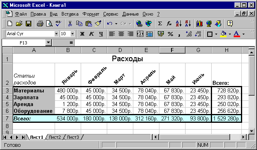Copy selection with the Copy icon

tap(80, 24)
